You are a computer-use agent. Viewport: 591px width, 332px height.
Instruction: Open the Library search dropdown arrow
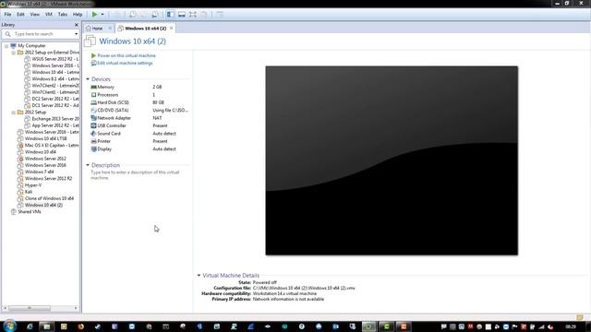(x=76, y=34)
